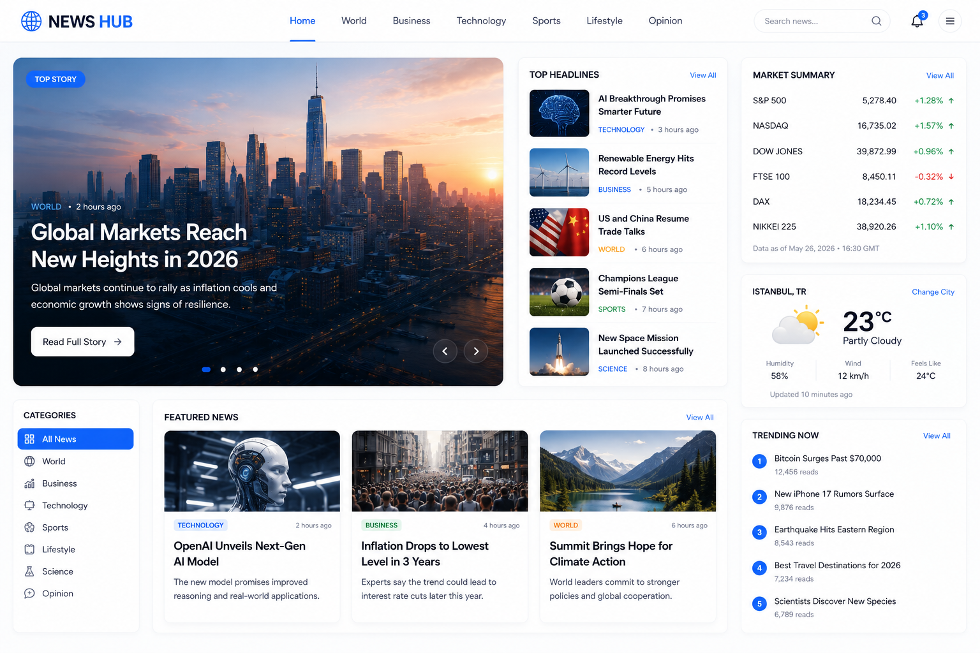The image size is (980, 653).
Task: Switch to the World navigation tab
Action: 354,21
